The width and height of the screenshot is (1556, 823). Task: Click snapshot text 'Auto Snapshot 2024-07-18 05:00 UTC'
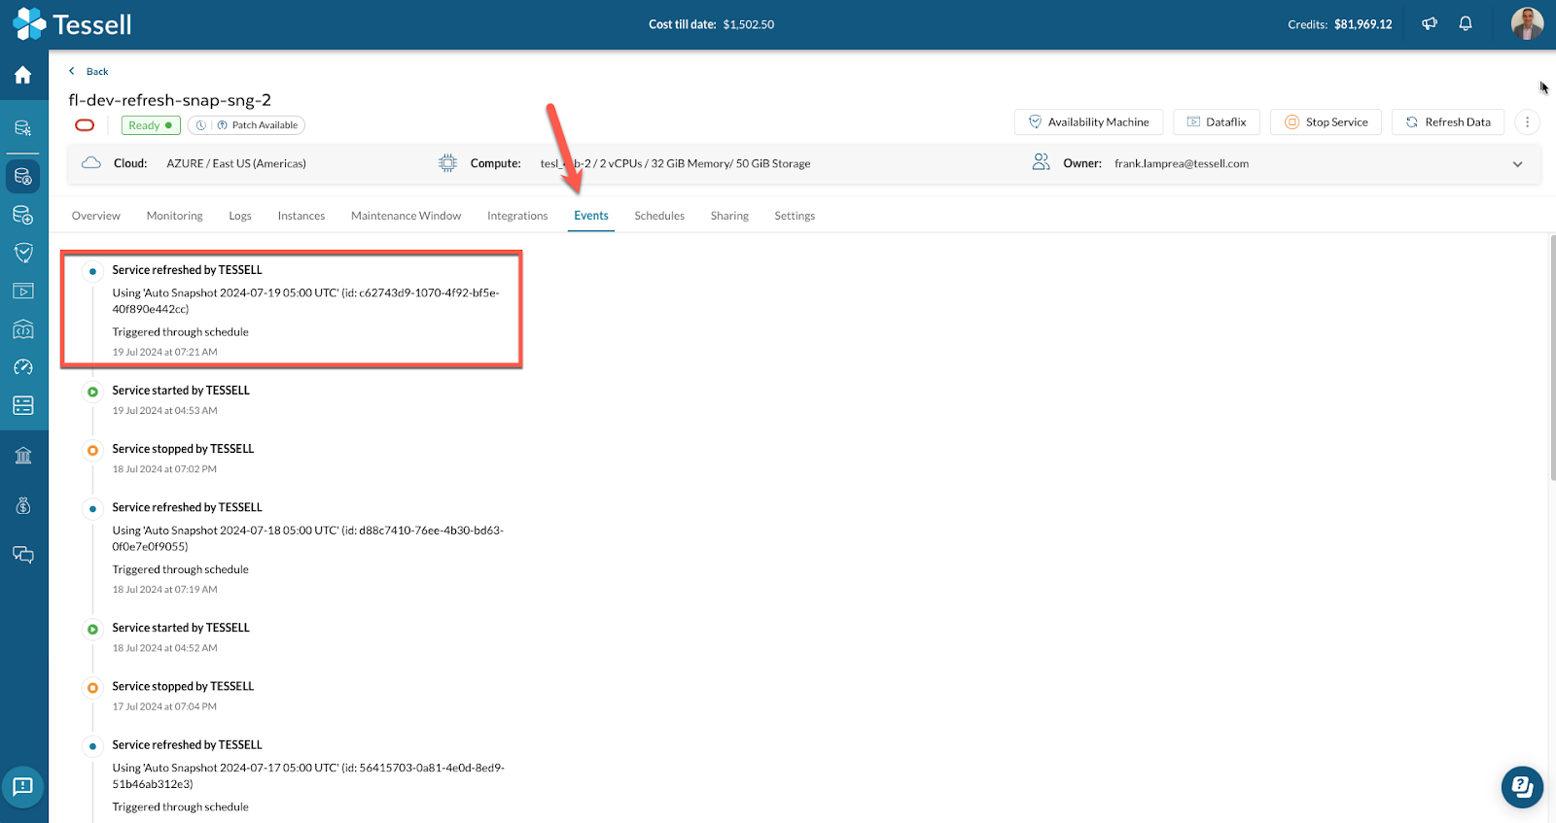pos(241,531)
